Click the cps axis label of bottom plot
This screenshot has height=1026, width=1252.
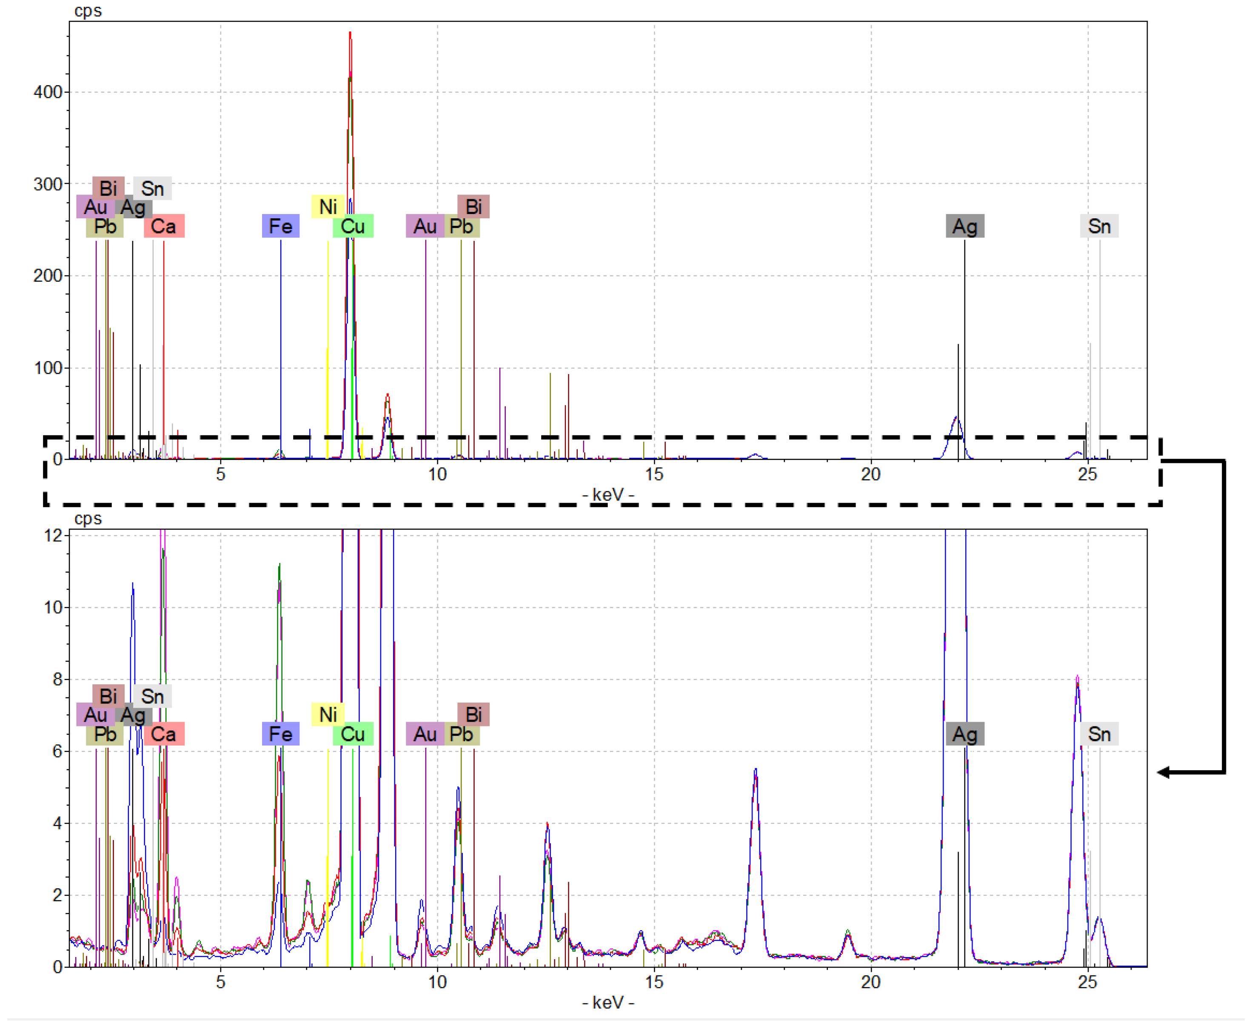[x=88, y=520]
